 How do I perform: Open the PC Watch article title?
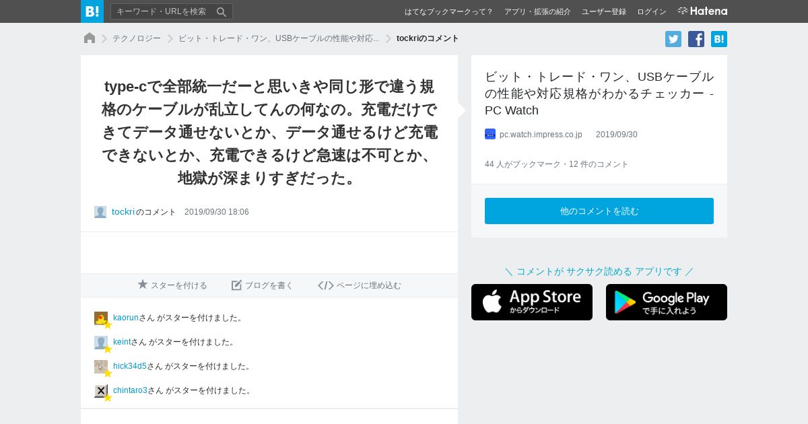tap(599, 94)
